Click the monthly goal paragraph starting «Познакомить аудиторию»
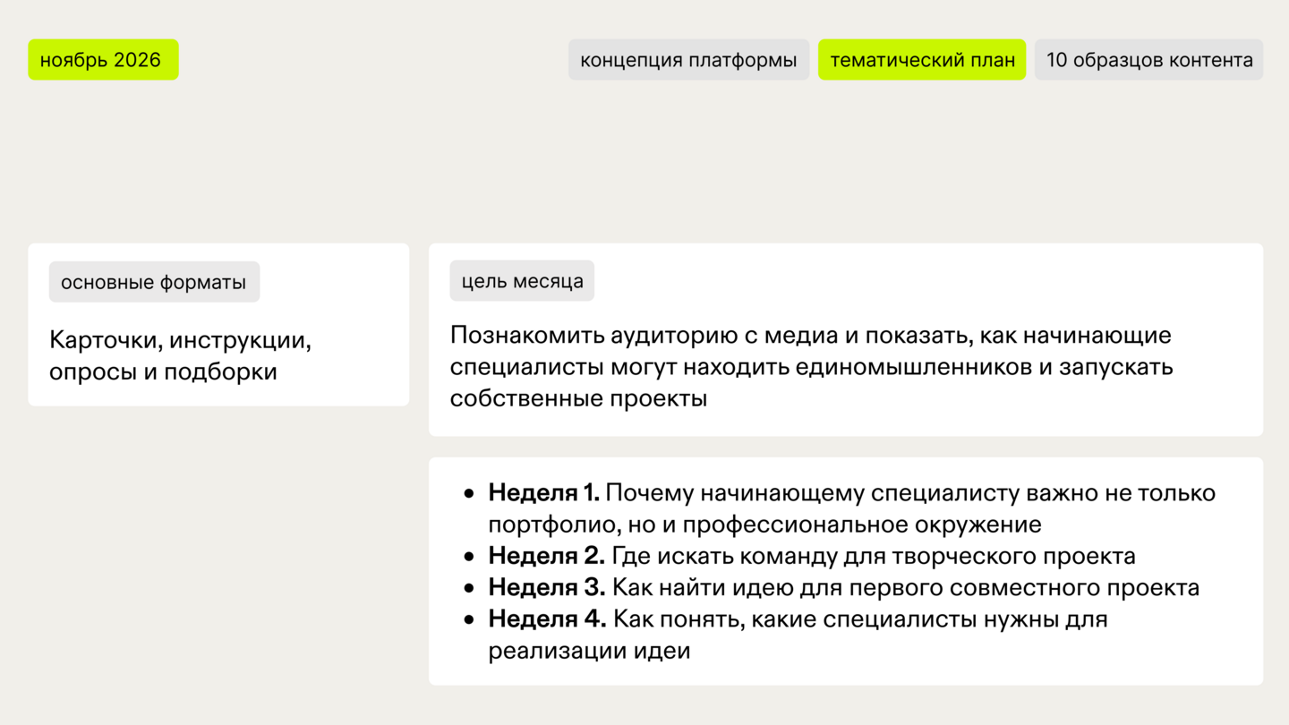 812,367
